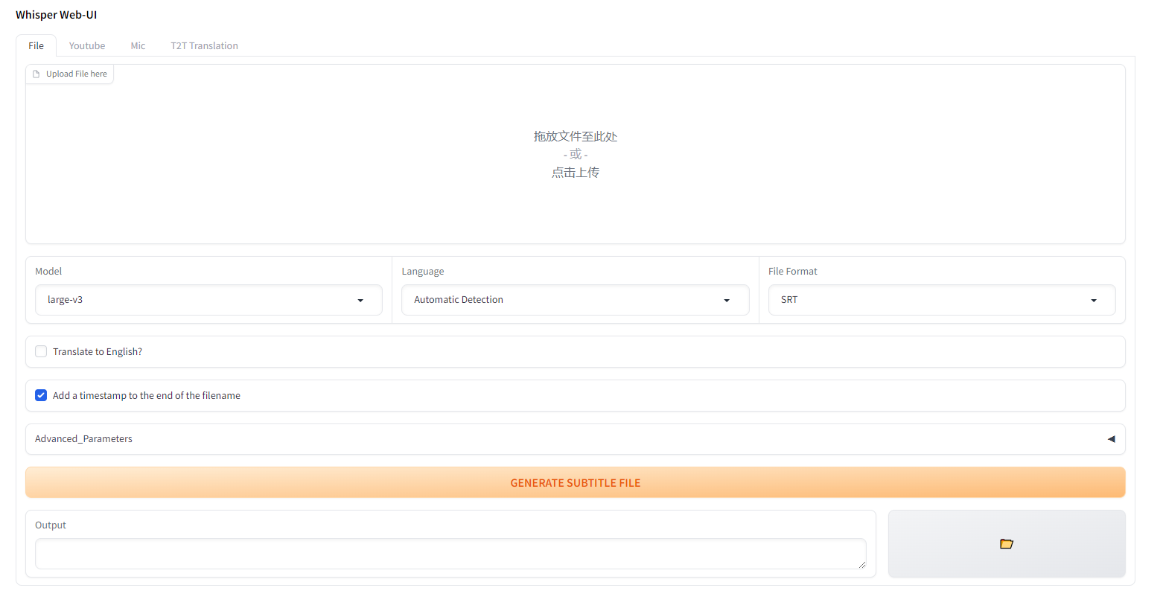Select the File tab

pos(36,45)
